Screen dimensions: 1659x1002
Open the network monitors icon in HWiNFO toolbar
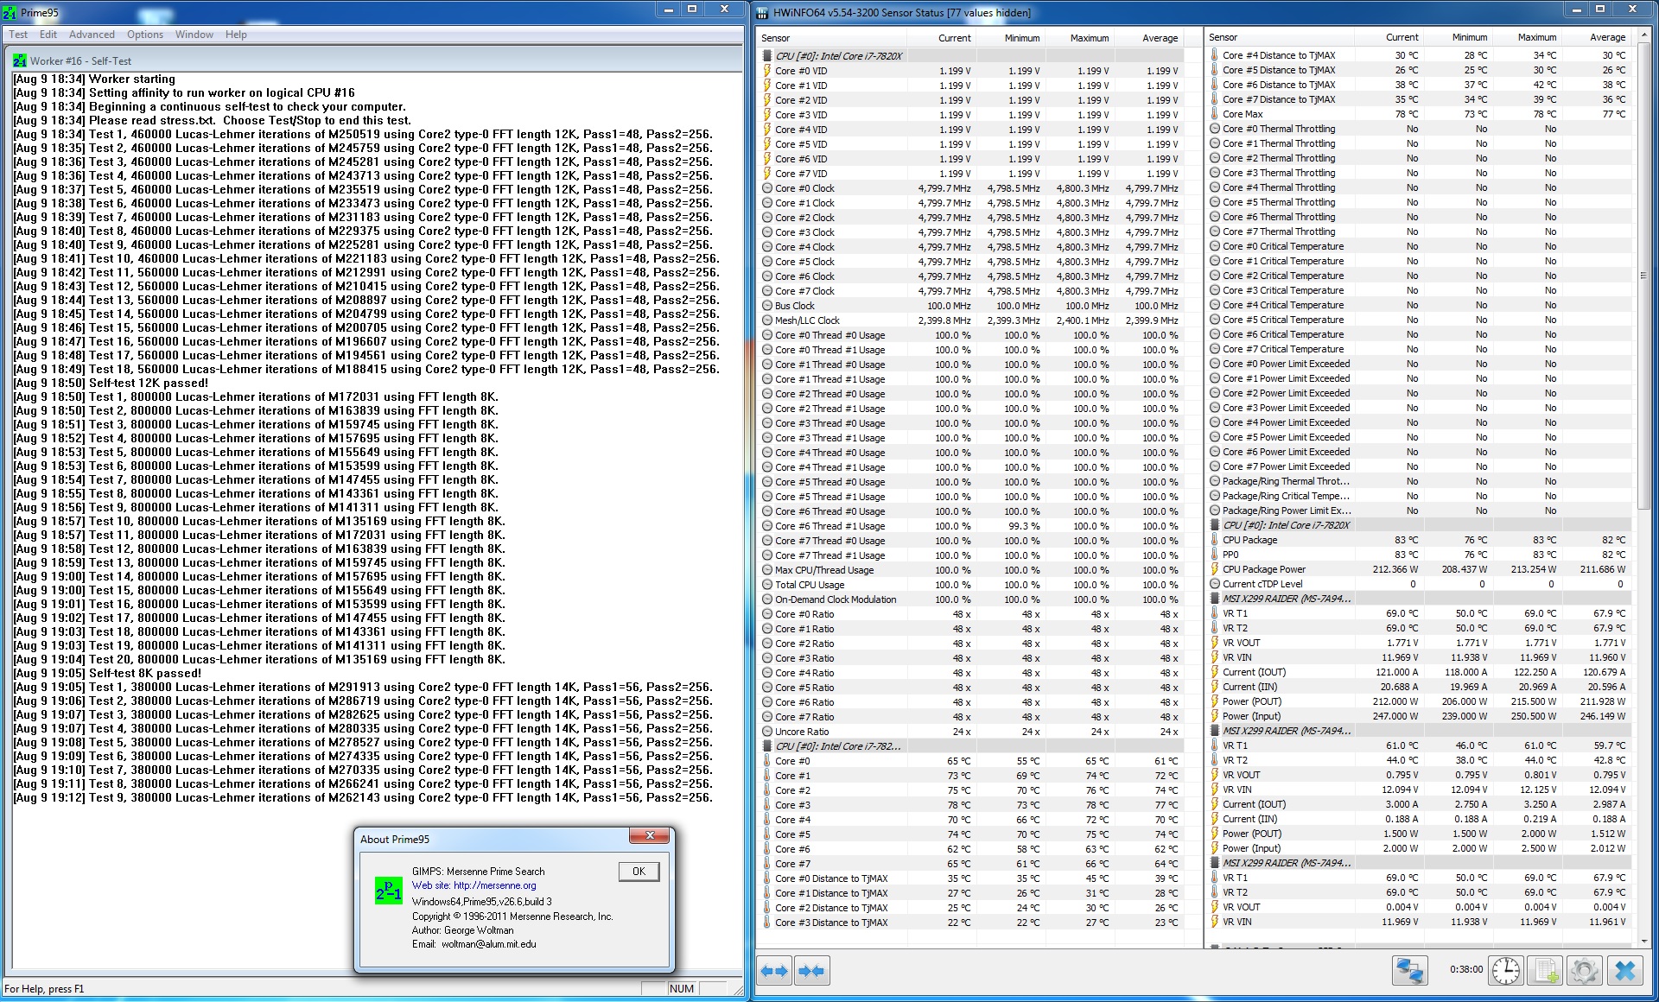[x=1410, y=971]
